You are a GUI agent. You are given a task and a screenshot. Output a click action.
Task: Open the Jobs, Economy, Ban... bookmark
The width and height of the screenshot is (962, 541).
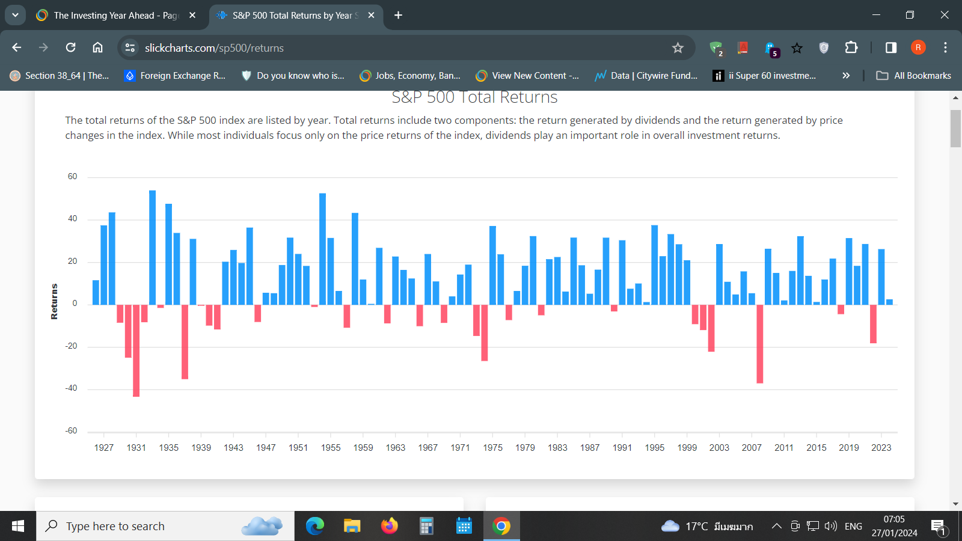pyautogui.click(x=410, y=76)
